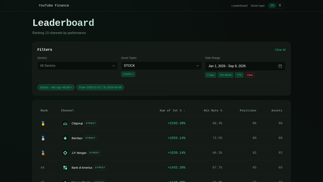The image size is (323, 182).
Task: Sort by Win Rate % column
Action: tap(213, 110)
